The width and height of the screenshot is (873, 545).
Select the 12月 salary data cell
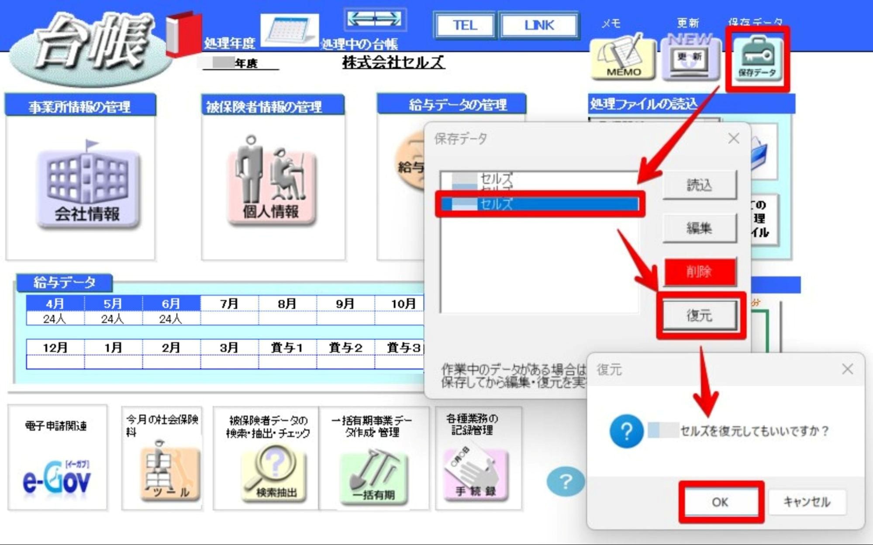pos(55,348)
